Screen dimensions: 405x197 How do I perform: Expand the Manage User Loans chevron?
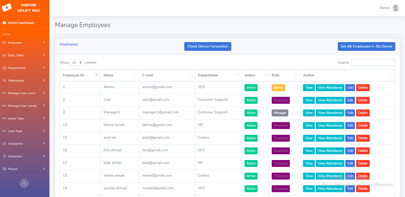44,93
